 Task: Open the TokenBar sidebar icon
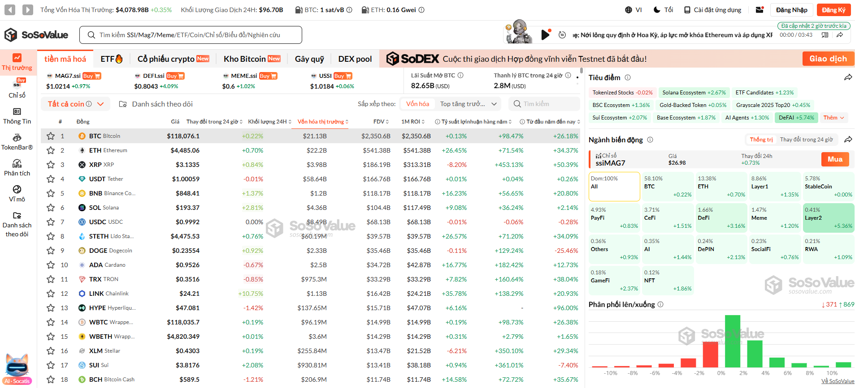point(17,138)
